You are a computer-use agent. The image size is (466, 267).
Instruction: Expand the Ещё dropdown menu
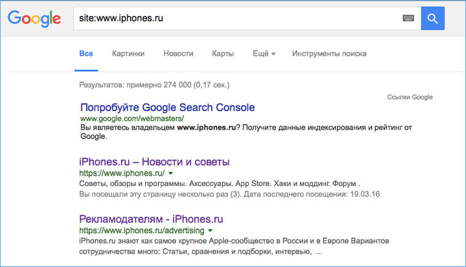coord(264,53)
